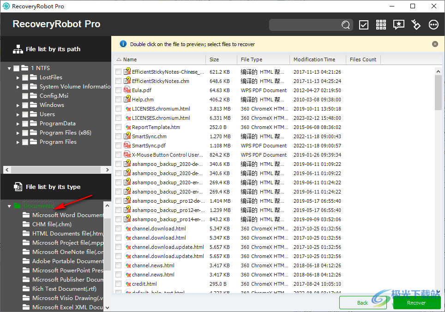Viewport: 445px width, 312px height.
Task: Click the Eula.pdf file icon
Action: click(x=127, y=90)
